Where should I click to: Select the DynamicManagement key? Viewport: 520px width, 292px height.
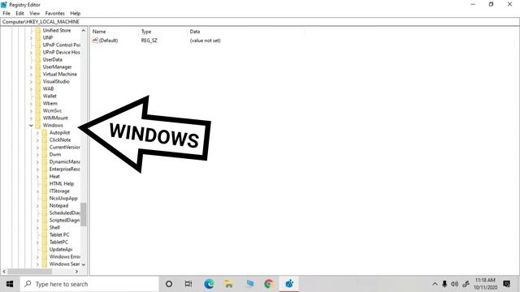pyautogui.click(x=65, y=162)
